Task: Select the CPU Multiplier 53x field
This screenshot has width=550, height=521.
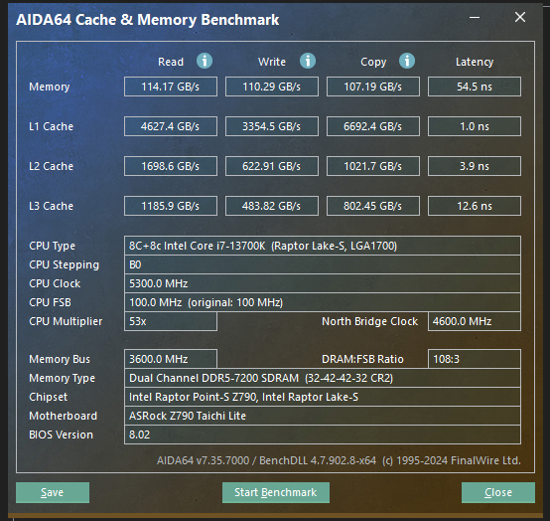Action: [171, 321]
